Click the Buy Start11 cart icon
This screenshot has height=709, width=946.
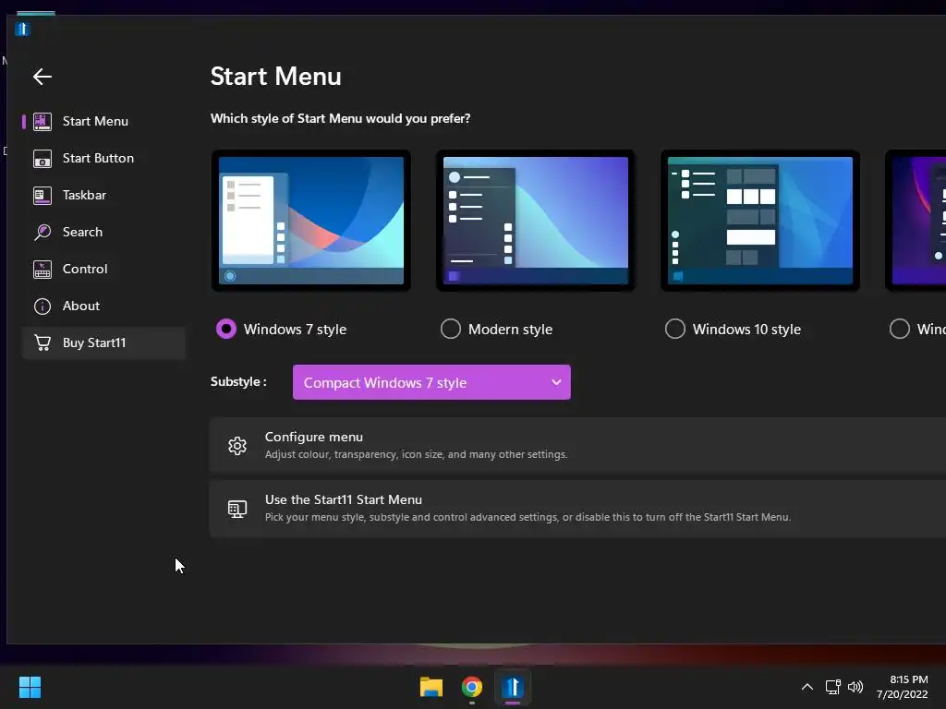(x=42, y=342)
